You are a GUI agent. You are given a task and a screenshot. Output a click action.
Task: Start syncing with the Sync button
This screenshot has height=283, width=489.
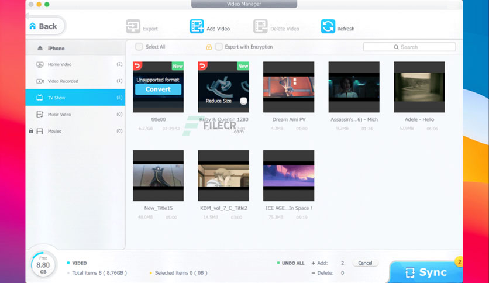(x=426, y=272)
